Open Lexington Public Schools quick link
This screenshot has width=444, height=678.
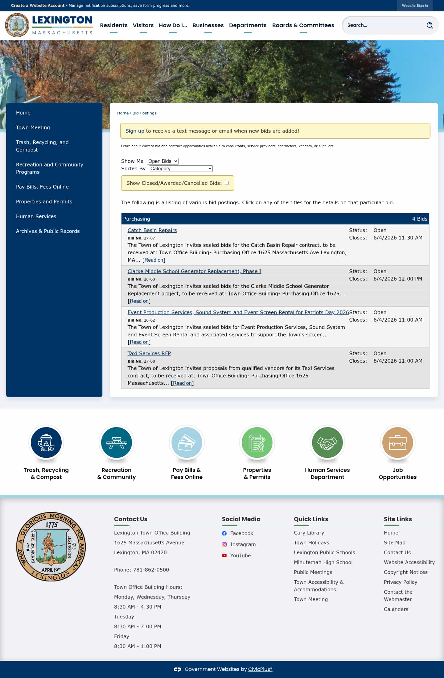324,552
